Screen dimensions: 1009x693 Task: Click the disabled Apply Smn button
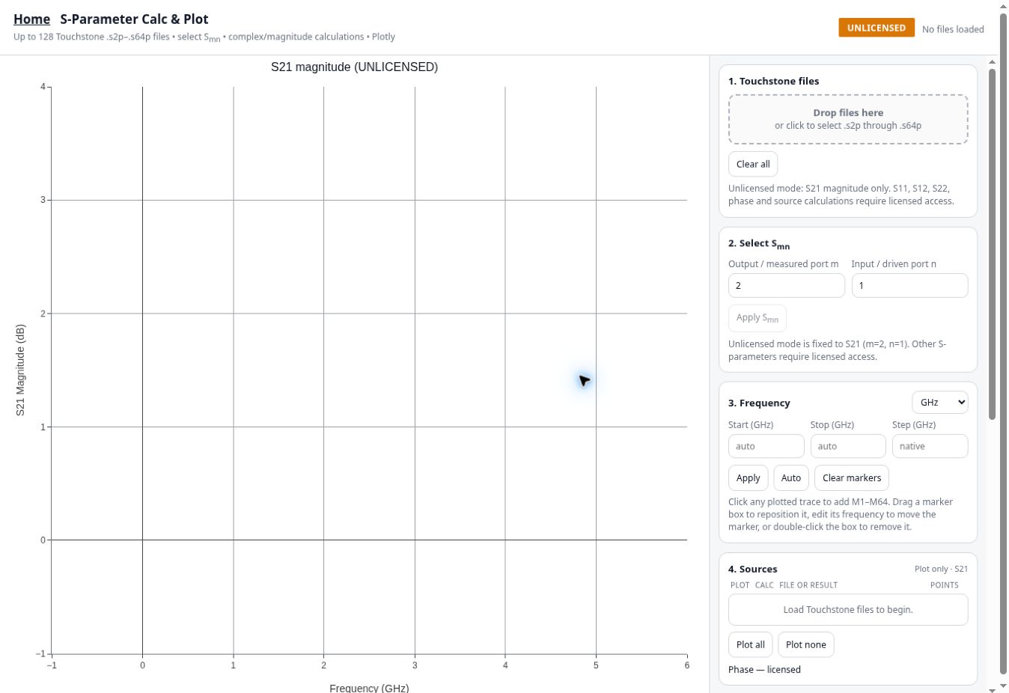[x=757, y=318]
